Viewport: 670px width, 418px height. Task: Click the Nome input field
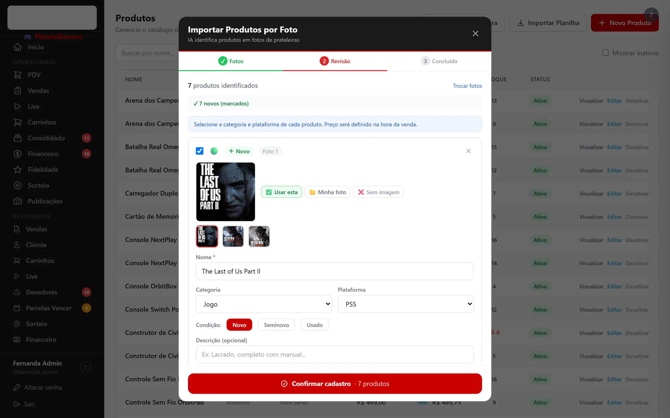335,271
